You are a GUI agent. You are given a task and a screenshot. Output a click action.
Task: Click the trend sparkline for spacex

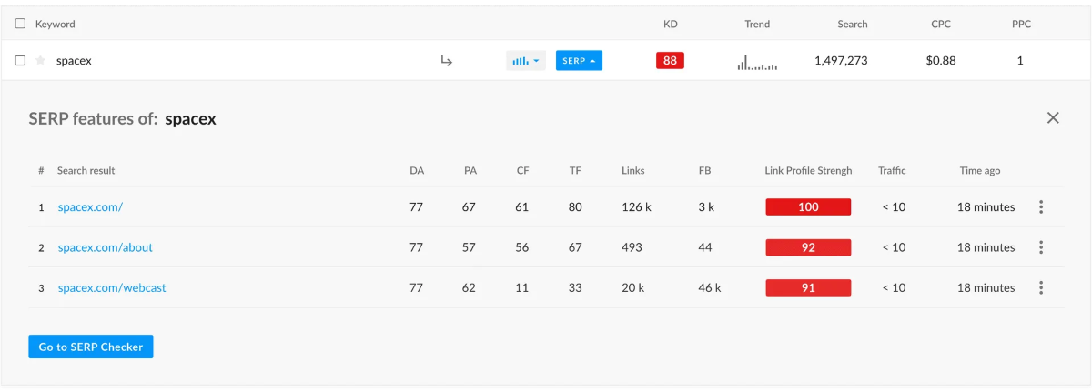[757, 62]
